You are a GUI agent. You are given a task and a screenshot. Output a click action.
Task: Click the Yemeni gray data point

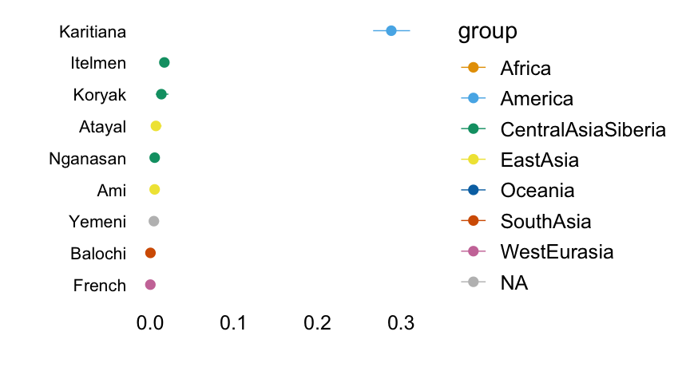tap(154, 221)
